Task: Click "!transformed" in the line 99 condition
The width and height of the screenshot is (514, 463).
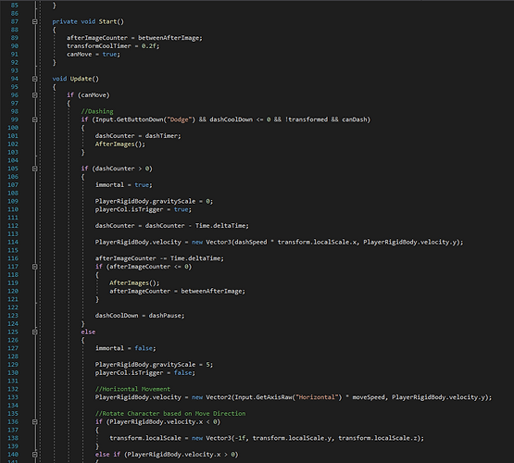Action: 307,119
